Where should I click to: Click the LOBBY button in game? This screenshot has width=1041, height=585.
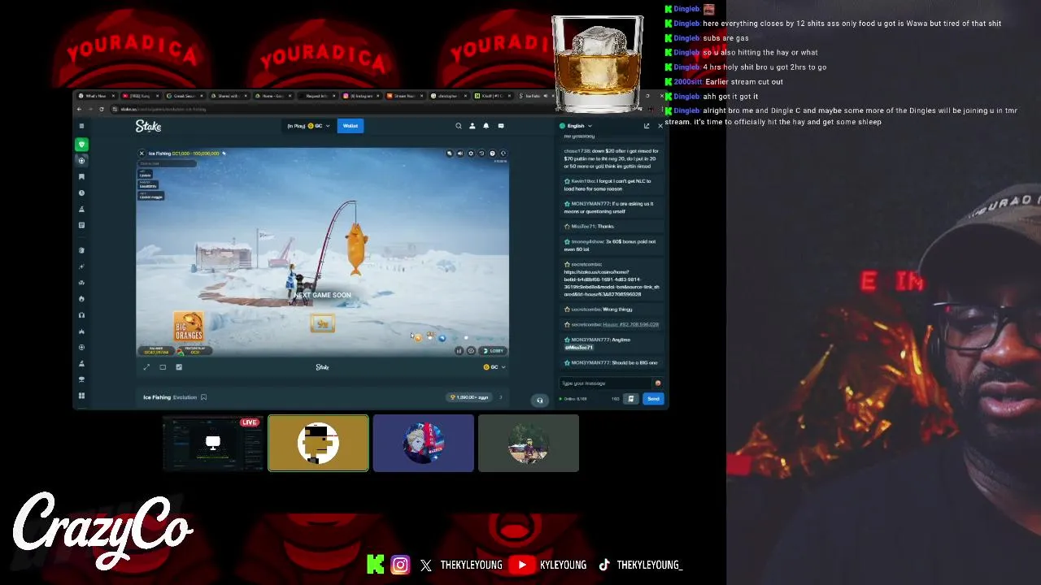click(494, 351)
